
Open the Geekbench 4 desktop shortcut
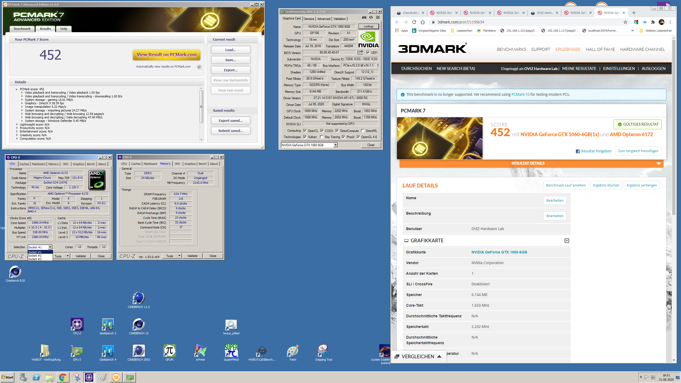click(108, 353)
